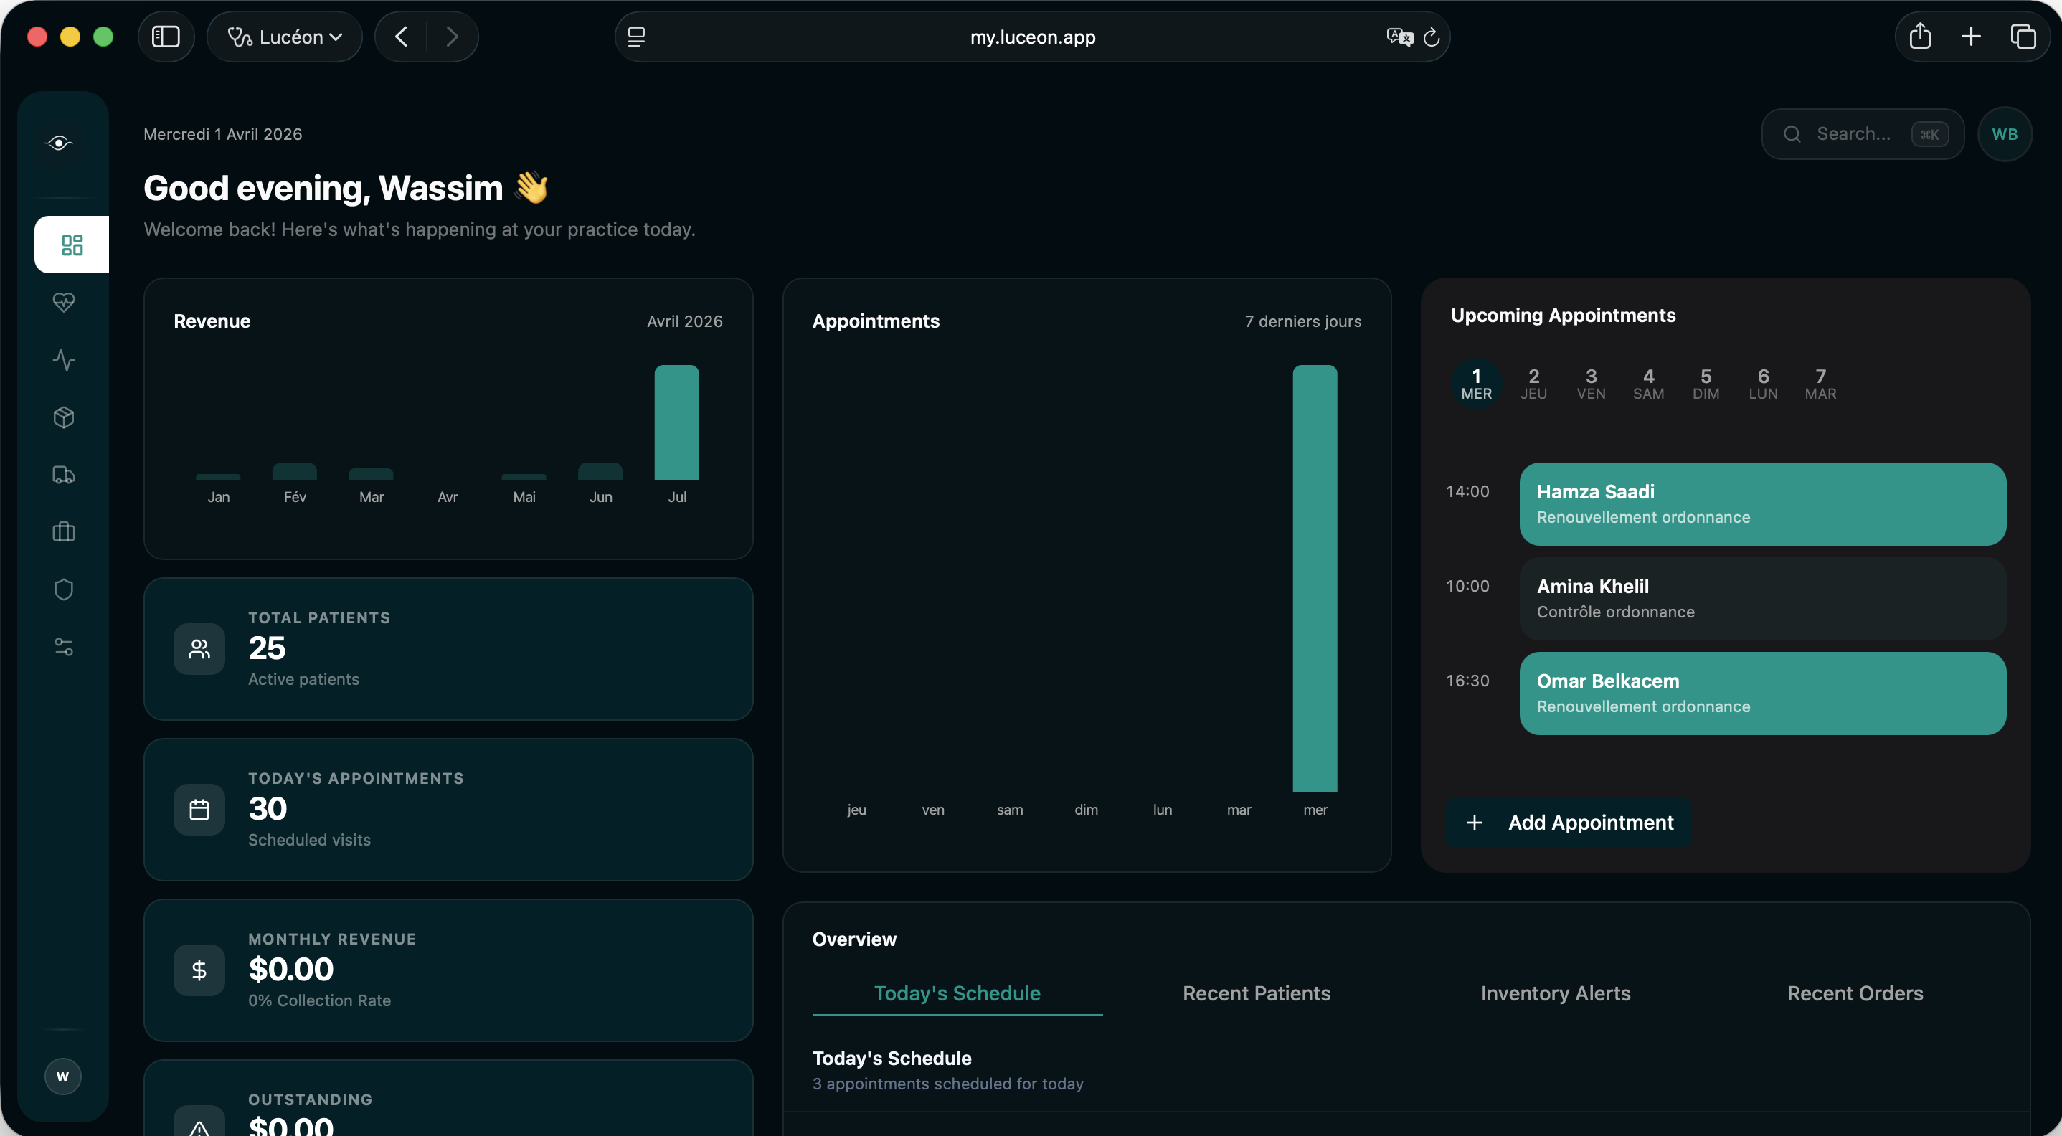
Task: Open a new tab with the plus icon
Action: [x=1971, y=36]
